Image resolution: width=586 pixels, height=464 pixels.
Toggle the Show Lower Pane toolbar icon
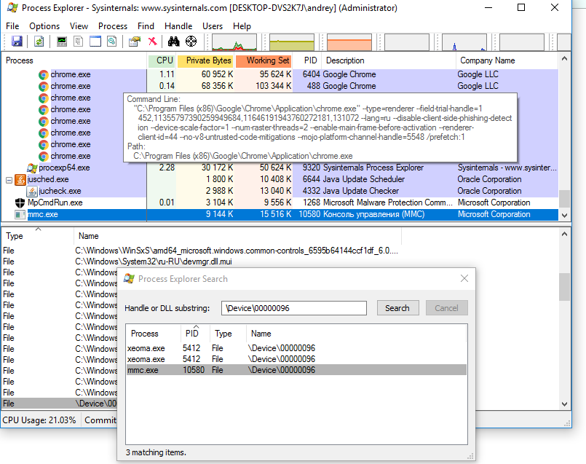(x=95, y=42)
